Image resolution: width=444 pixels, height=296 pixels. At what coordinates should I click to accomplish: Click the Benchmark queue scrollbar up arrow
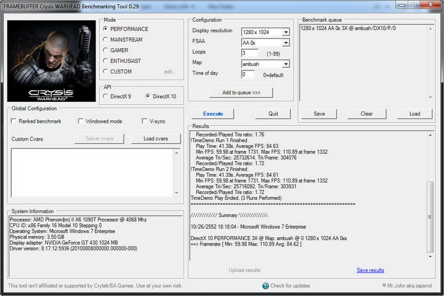coord(430,29)
